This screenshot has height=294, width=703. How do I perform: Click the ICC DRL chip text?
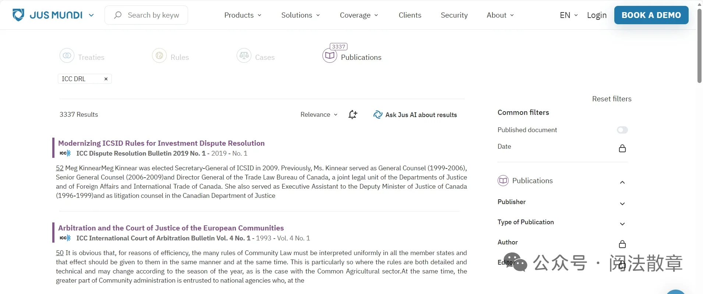[x=74, y=79]
